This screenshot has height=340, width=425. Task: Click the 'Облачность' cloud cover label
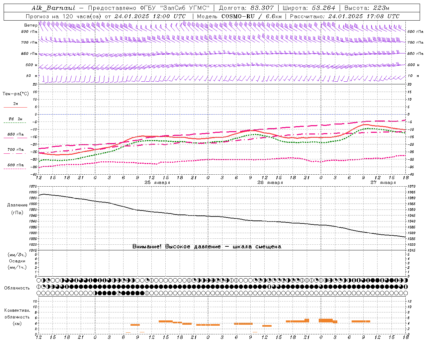(x=17, y=288)
